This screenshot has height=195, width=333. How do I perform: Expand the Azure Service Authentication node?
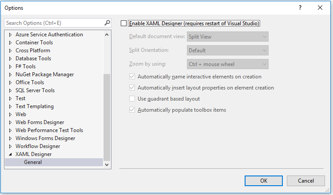coord(11,35)
